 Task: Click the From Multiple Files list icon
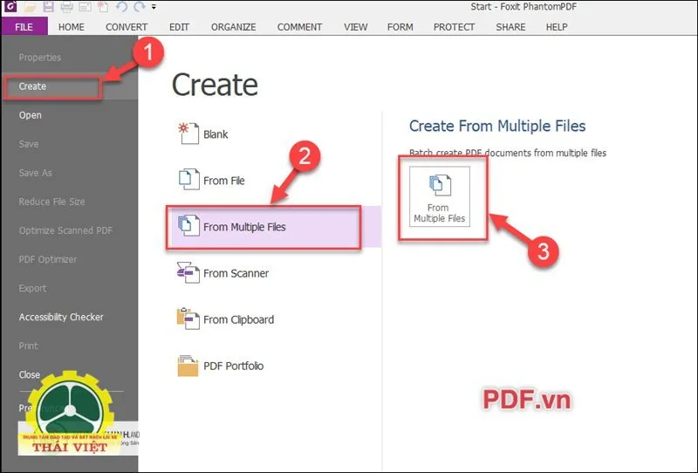pyautogui.click(x=188, y=226)
